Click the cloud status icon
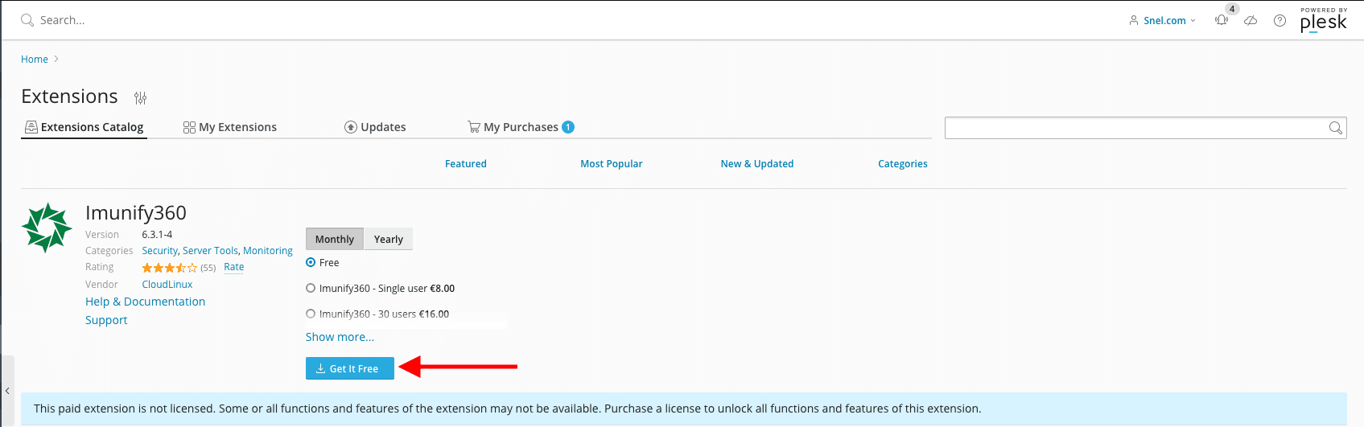 point(1251,20)
